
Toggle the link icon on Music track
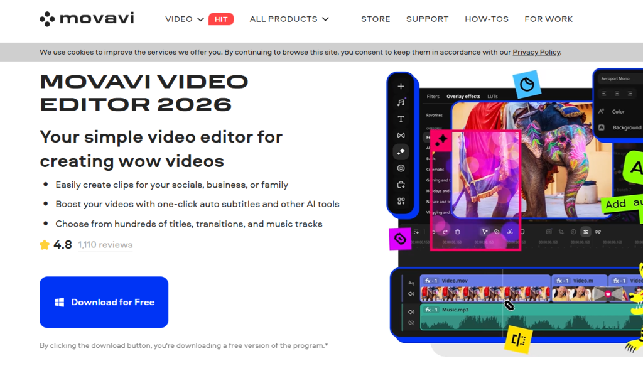click(x=411, y=323)
